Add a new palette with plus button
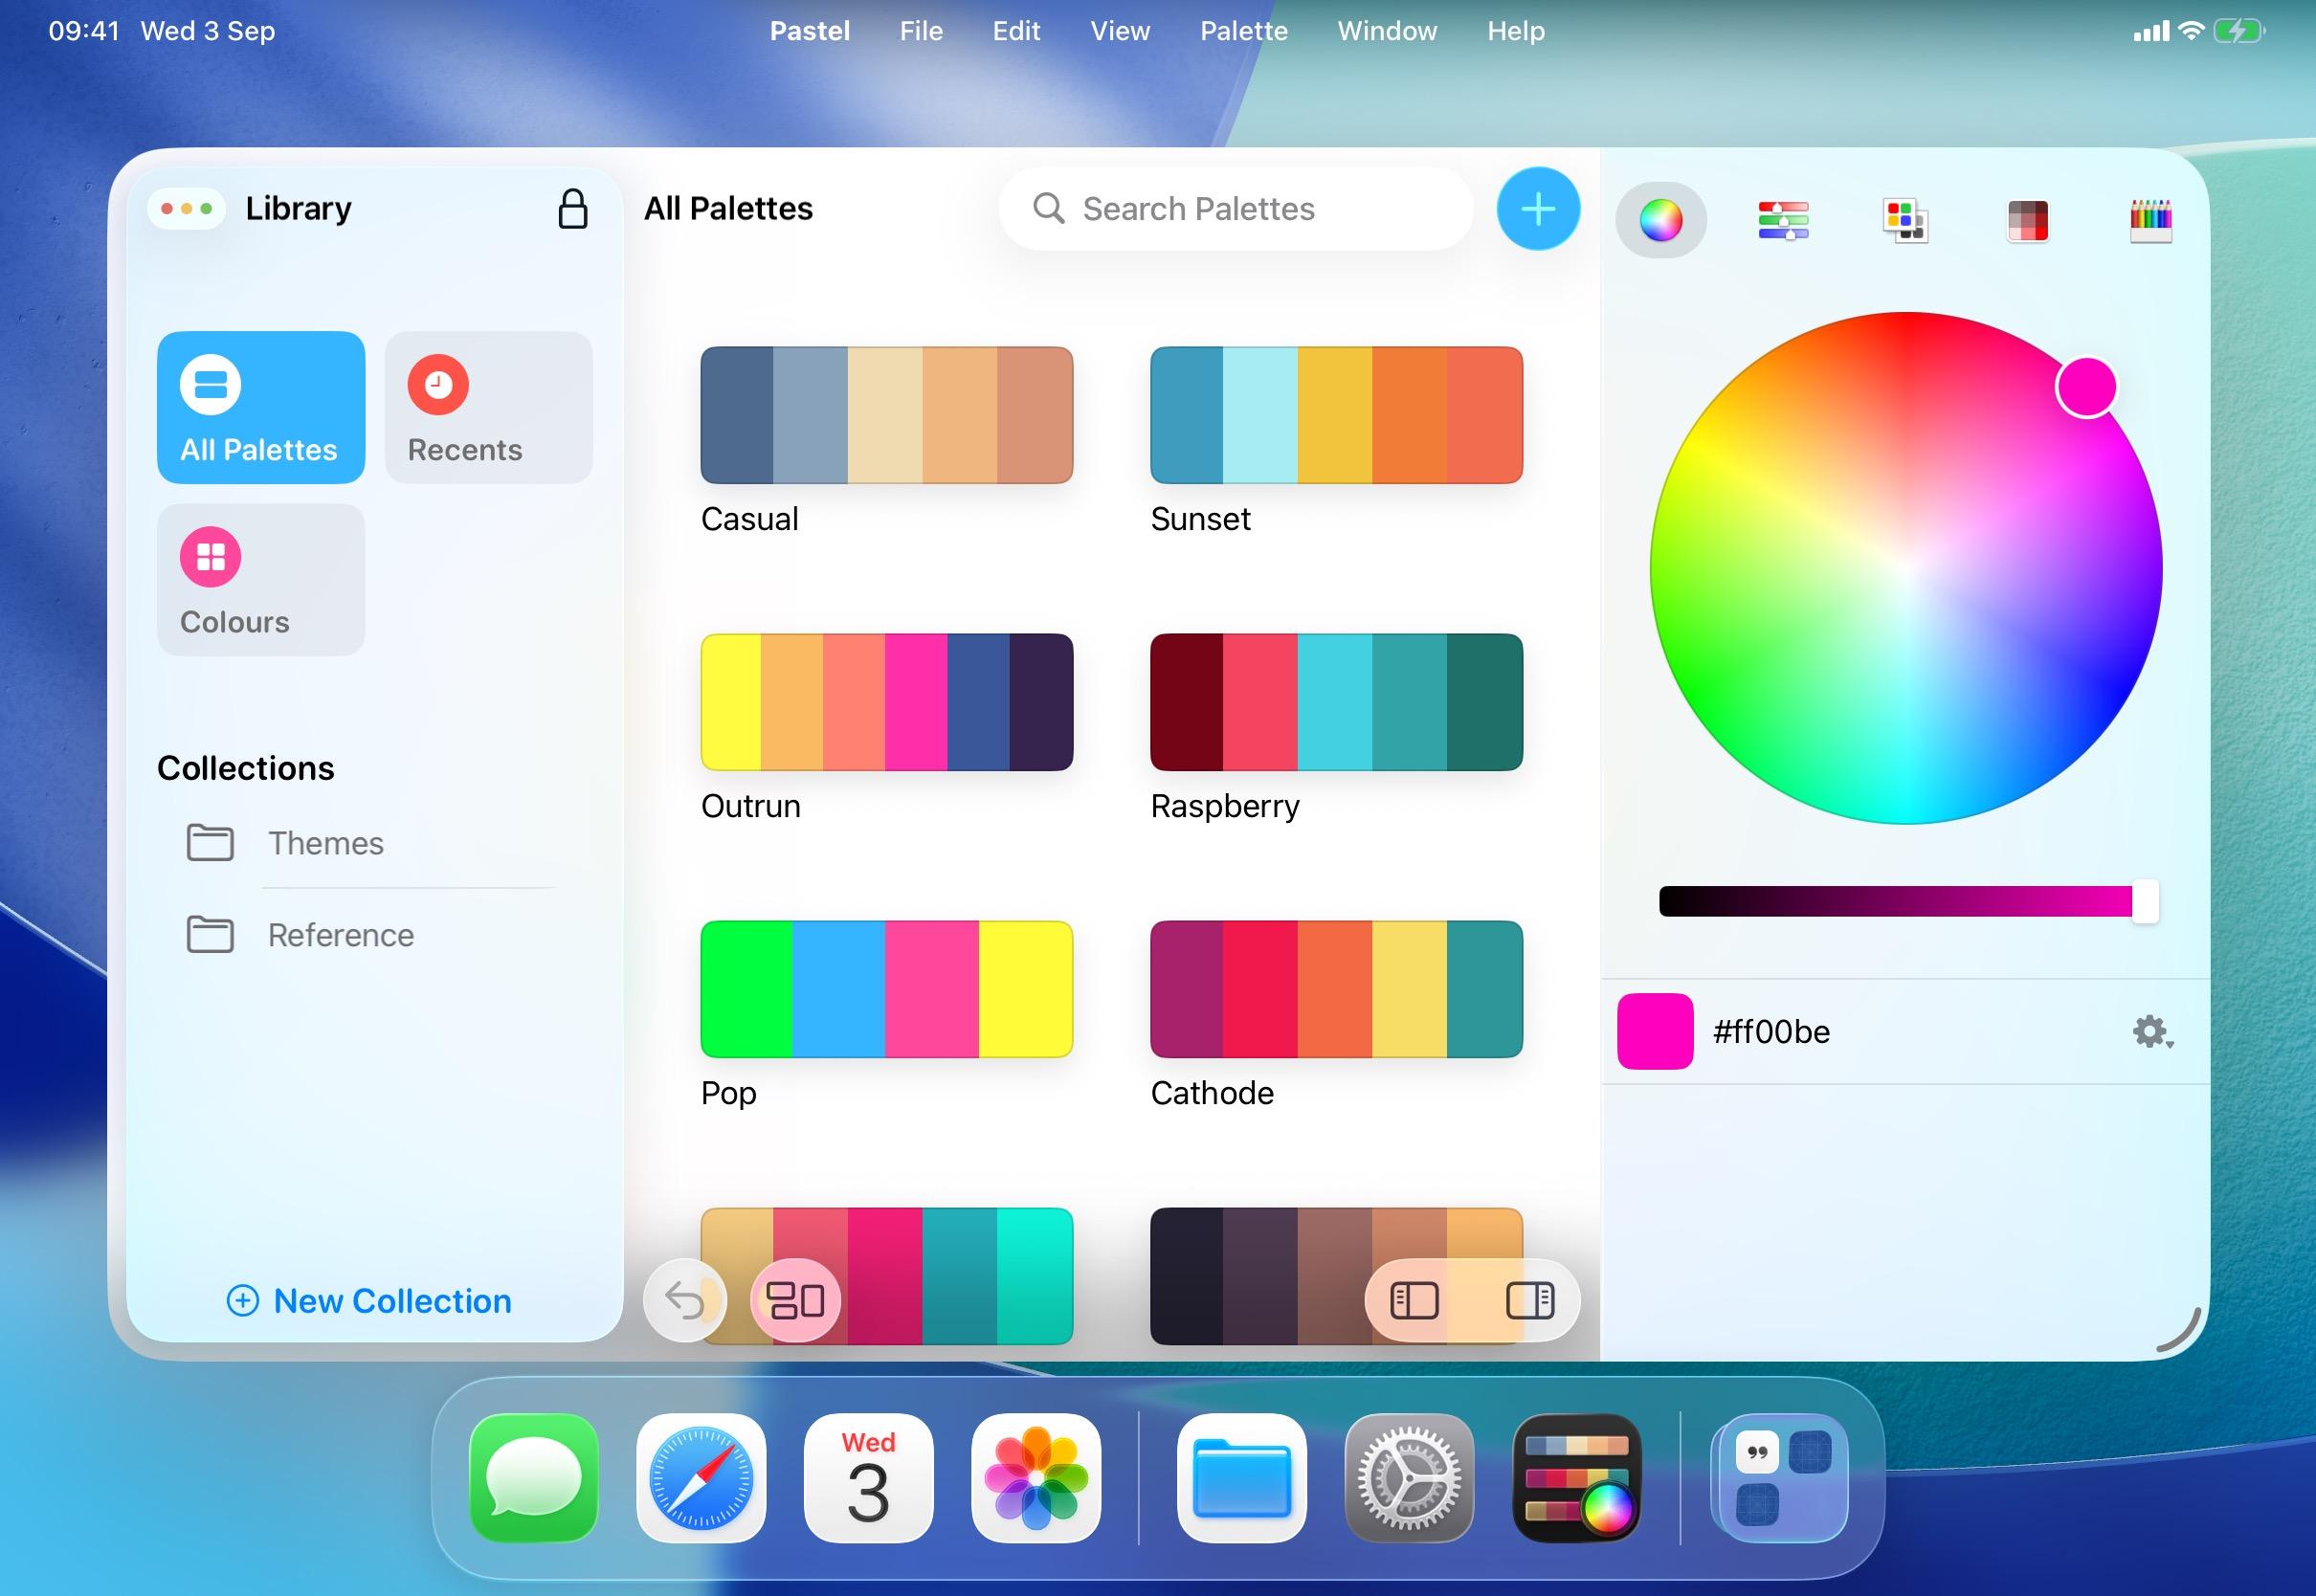This screenshot has width=2316, height=1596. 1538,209
